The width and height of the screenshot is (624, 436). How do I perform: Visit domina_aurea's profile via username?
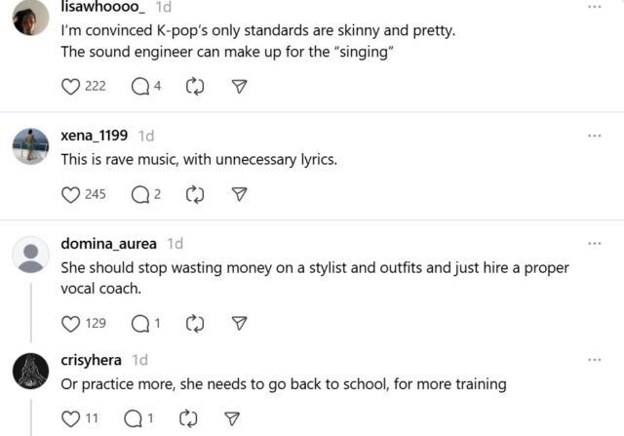click(x=108, y=244)
